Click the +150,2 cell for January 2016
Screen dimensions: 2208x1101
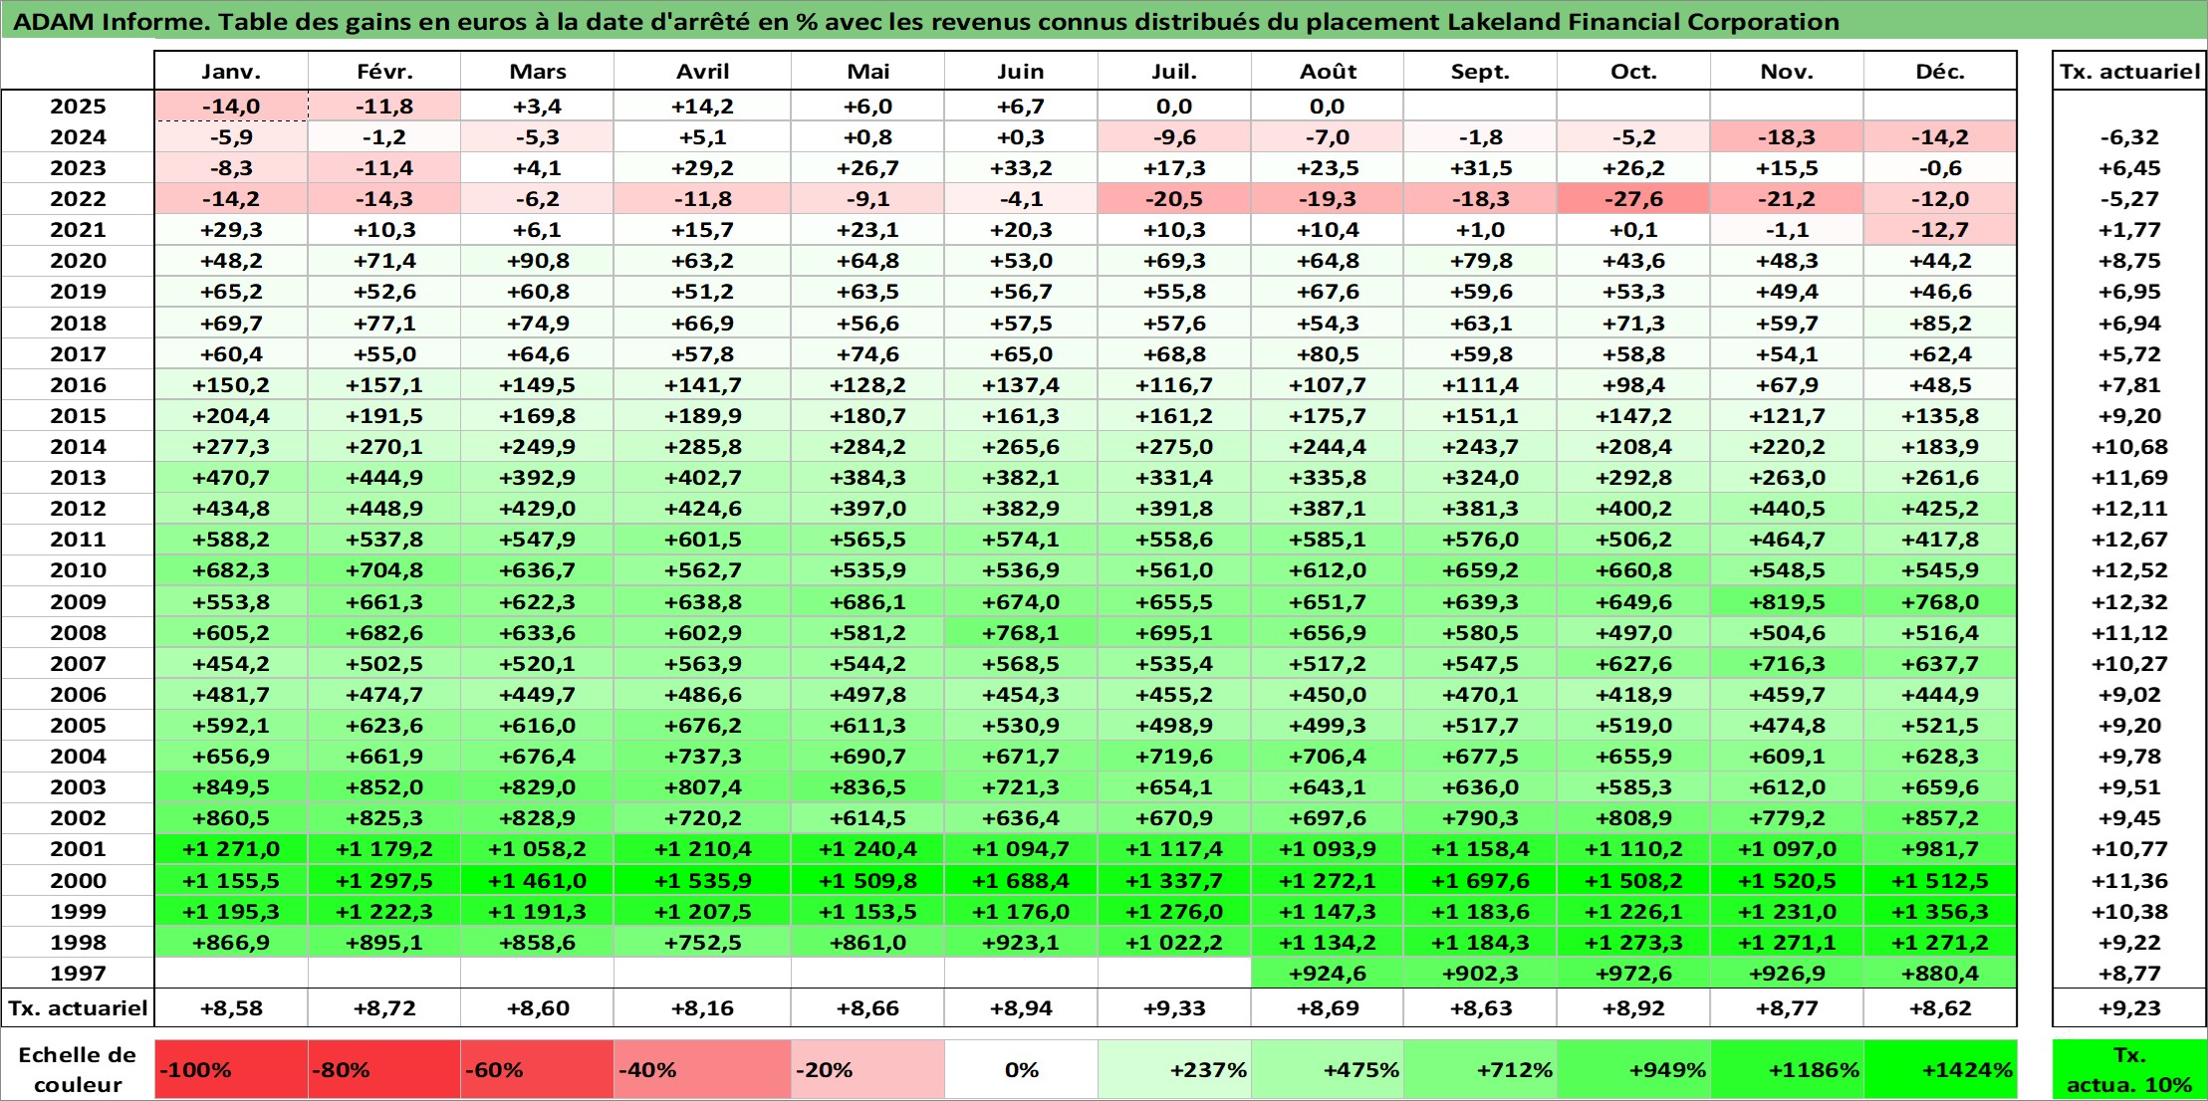[x=231, y=385]
